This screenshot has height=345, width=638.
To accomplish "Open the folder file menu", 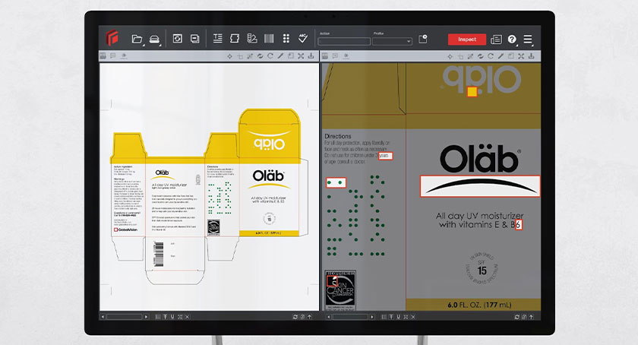I will tap(137, 39).
